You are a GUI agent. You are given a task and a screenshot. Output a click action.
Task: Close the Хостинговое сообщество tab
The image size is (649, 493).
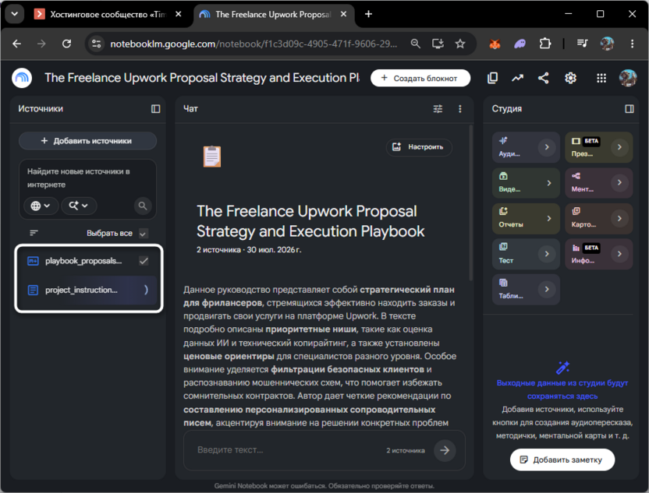pos(179,14)
